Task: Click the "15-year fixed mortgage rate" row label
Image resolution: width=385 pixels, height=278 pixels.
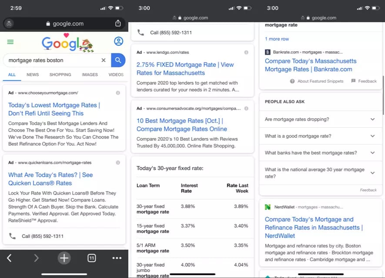Action: click(153, 228)
